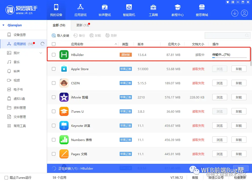Open the download manager icon

235,13
